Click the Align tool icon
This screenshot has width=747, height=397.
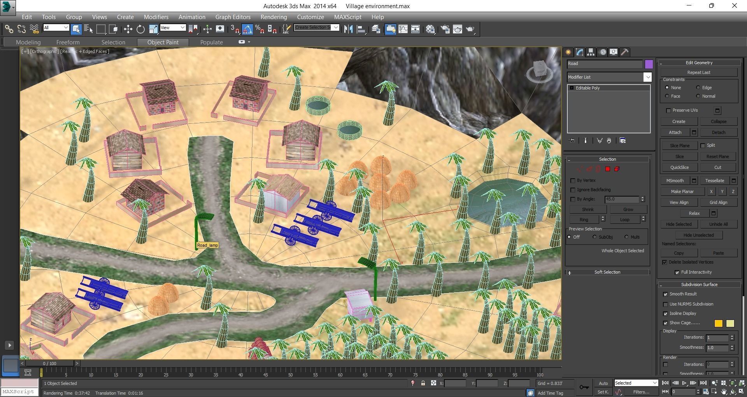tap(361, 29)
